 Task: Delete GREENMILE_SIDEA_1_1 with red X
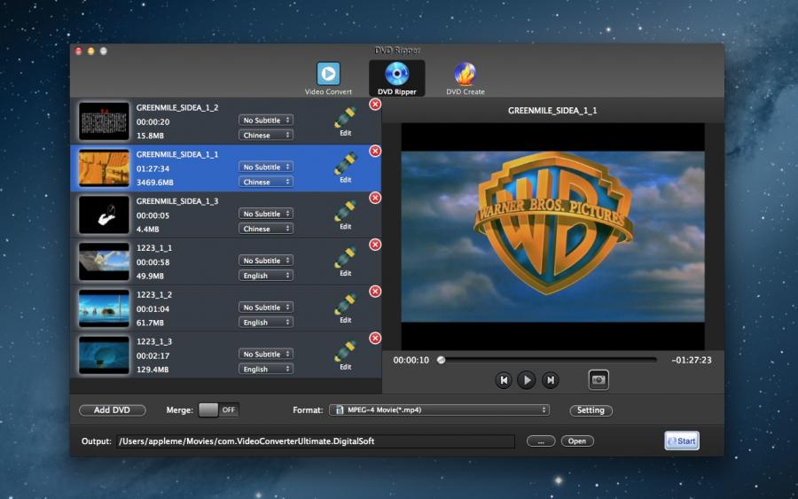pos(375,151)
